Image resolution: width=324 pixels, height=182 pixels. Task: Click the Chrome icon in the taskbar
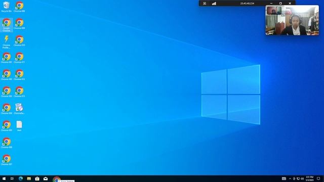[x=57, y=179]
